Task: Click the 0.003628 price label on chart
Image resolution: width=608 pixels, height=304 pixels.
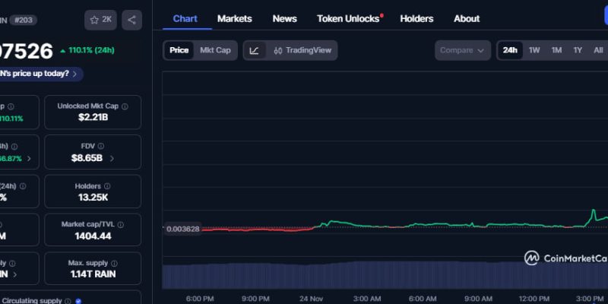Action: click(182, 229)
